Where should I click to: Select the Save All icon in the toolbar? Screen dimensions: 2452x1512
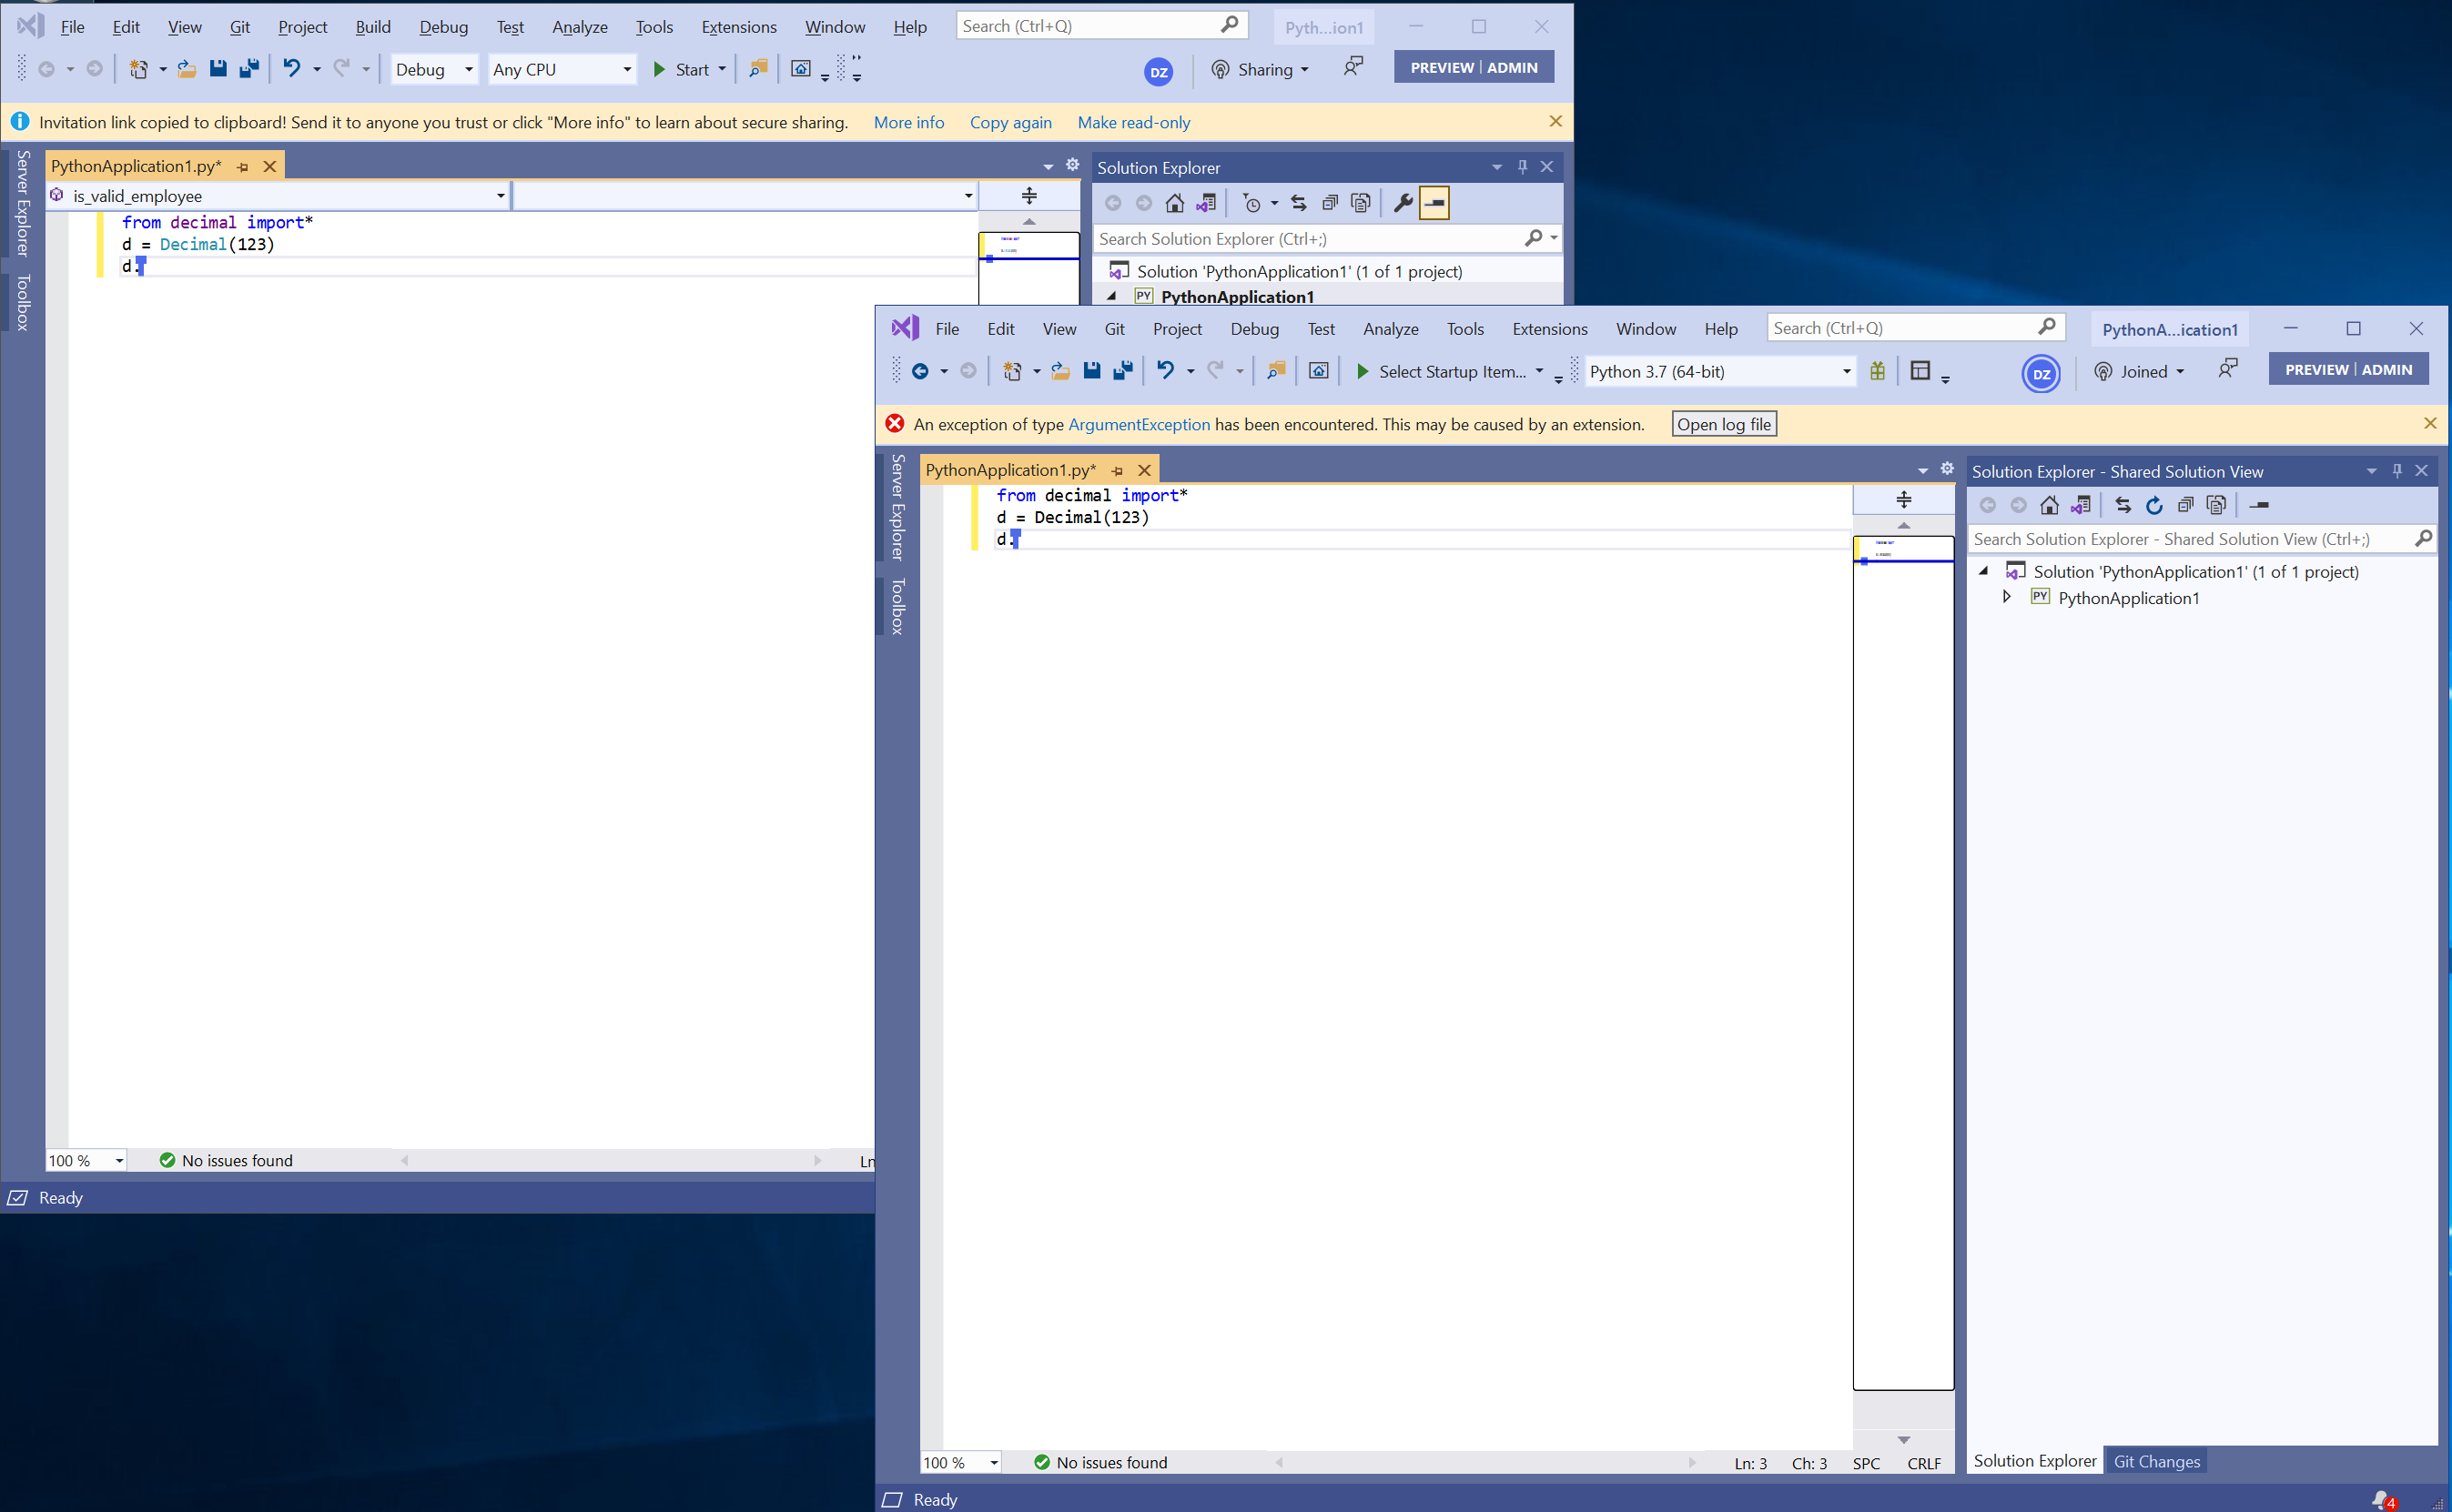pyautogui.click(x=1122, y=370)
